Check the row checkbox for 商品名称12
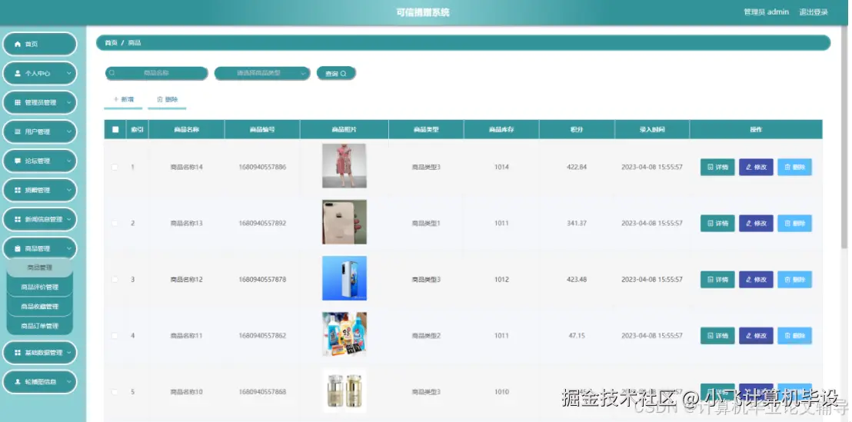Image resolution: width=852 pixels, height=422 pixels. click(x=115, y=279)
